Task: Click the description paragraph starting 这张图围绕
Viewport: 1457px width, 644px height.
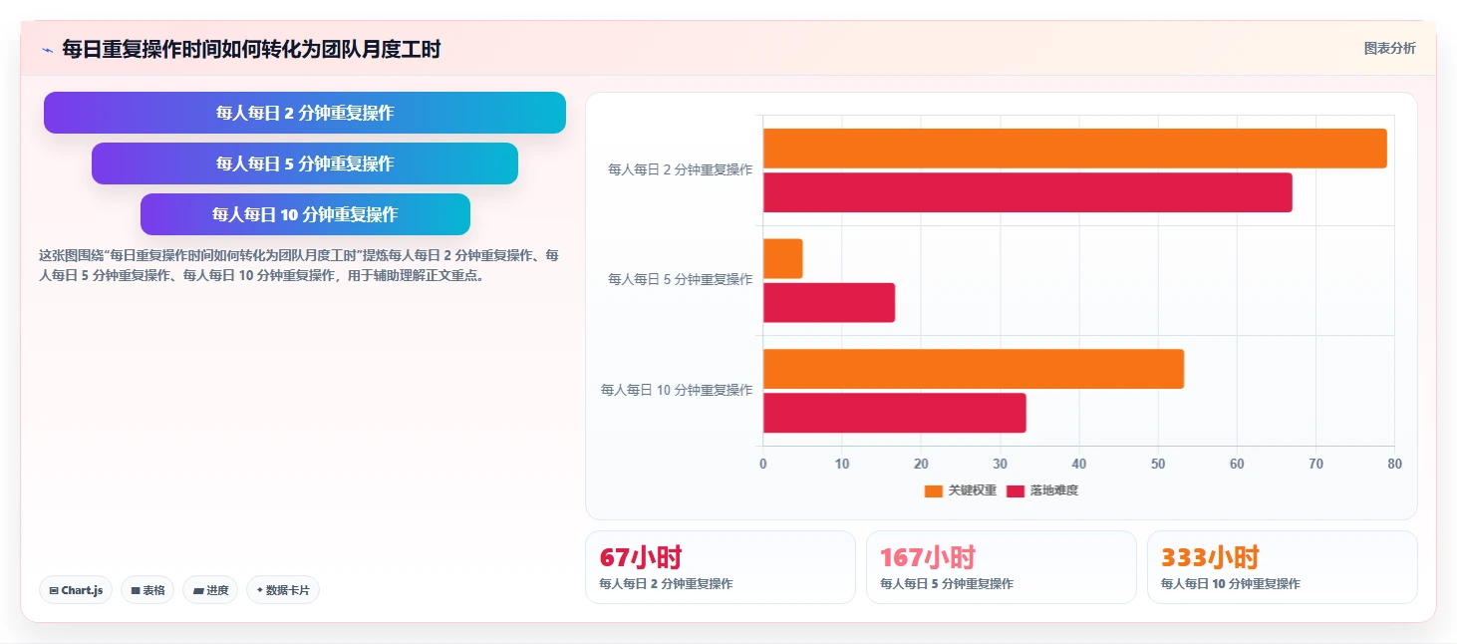Action: [299, 266]
